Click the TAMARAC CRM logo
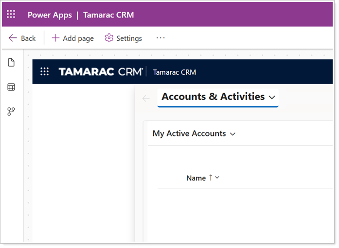The image size is (339, 248). click(x=101, y=72)
